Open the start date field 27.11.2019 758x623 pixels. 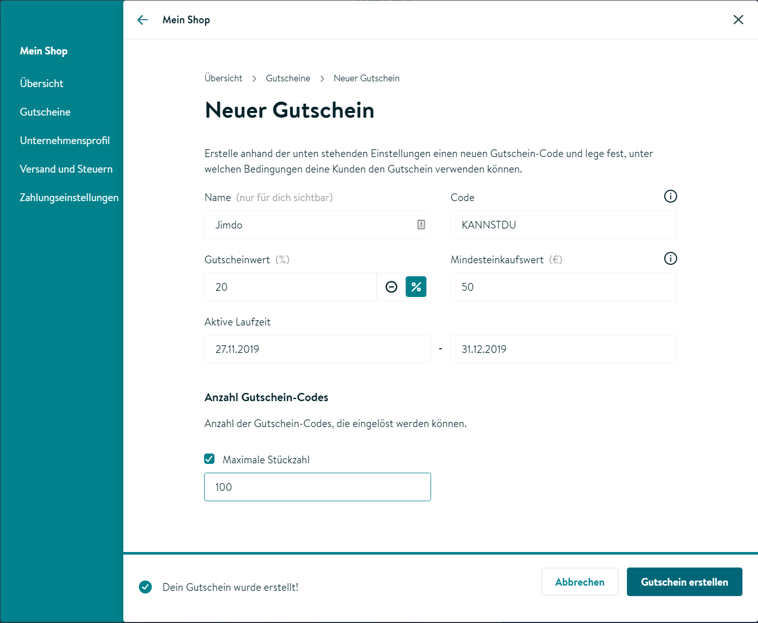point(318,349)
